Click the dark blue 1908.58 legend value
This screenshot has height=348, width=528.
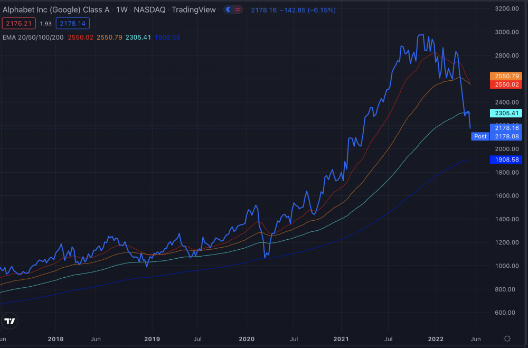pos(167,37)
